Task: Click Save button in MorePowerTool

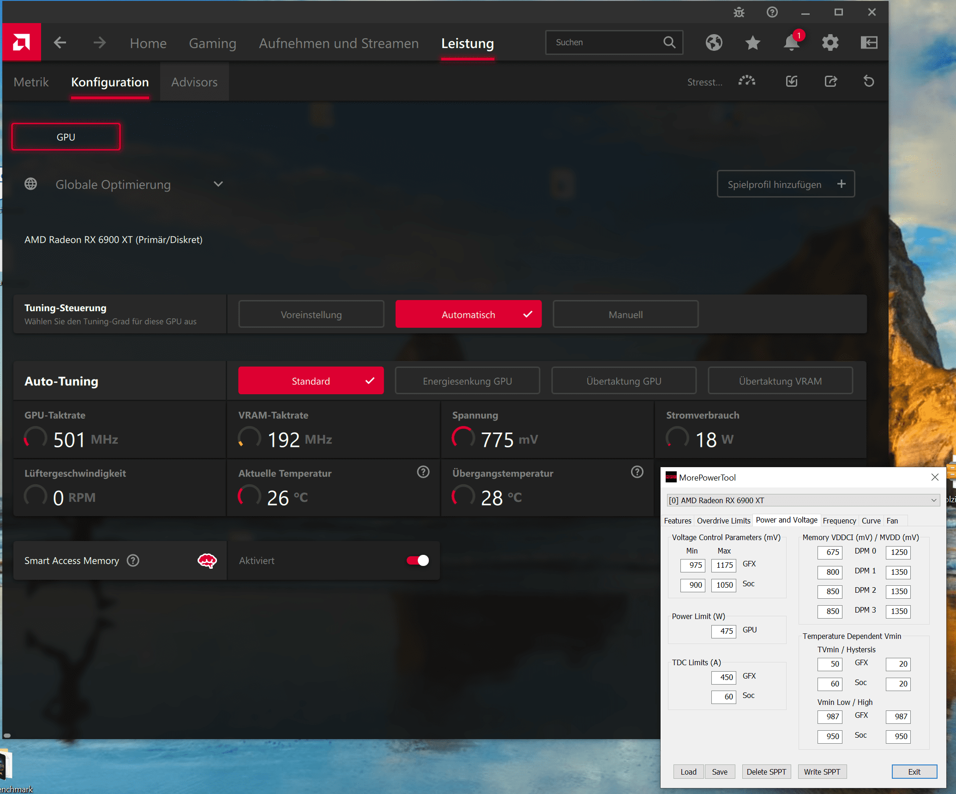Action: click(719, 772)
